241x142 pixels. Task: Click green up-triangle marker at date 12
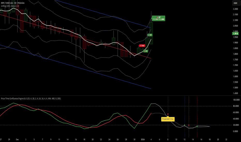[x=184, y=125]
